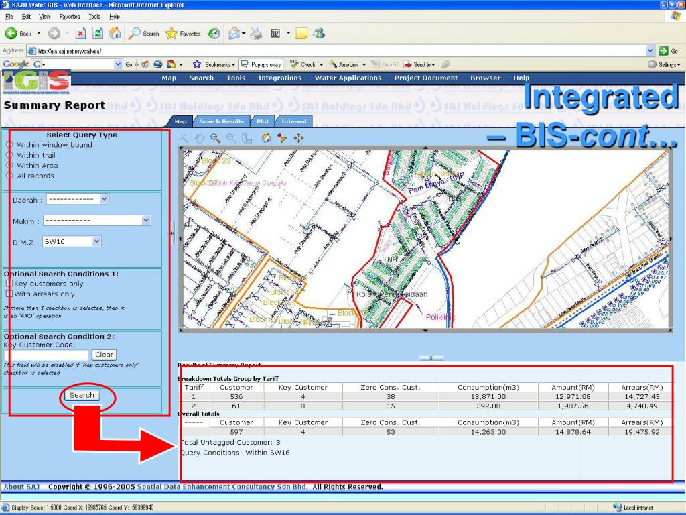Open Favorites star in toolbar
The width and height of the screenshot is (686, 515).
click(183, 34)
